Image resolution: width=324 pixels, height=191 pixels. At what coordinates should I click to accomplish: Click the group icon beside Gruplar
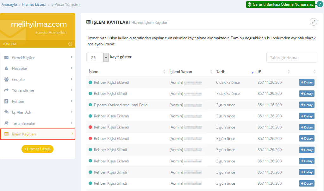pyautogui.click(x=6, y=80)
